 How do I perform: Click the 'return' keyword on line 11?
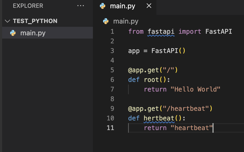click(x=155, y=128)
